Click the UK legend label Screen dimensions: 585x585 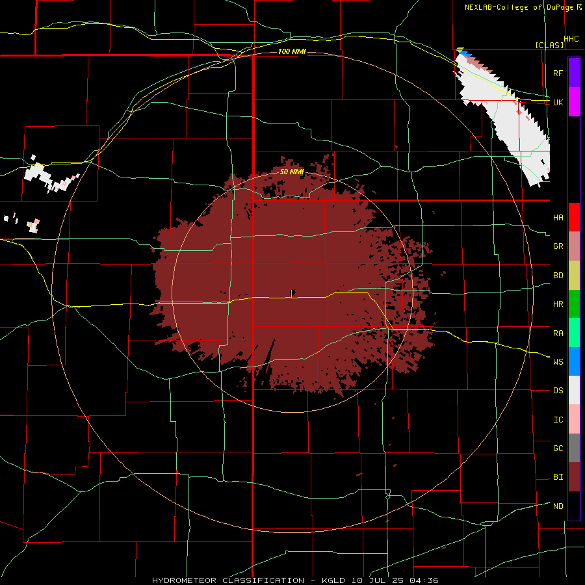pos(558,102)
